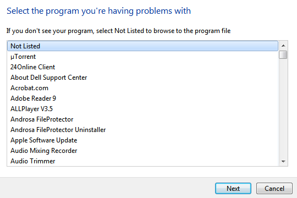Click the Not Listed instruction text

pos(118,31)
